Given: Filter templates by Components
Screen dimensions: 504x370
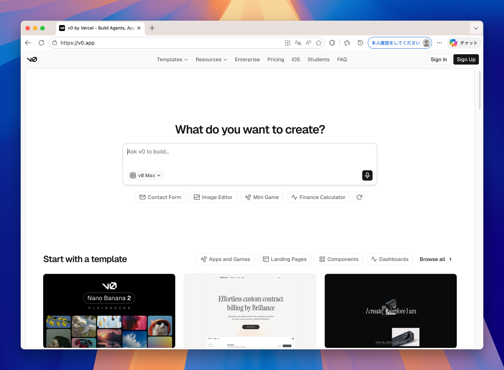Looking at the screenshot, I should coord(339,259).
